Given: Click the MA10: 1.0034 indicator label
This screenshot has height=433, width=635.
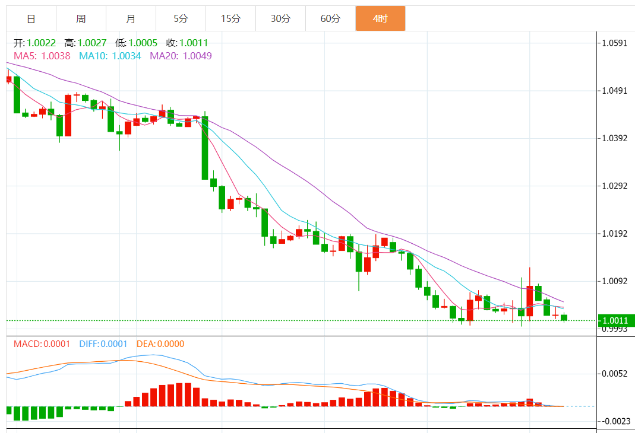Looking at the screenshot, I should 110,56.
